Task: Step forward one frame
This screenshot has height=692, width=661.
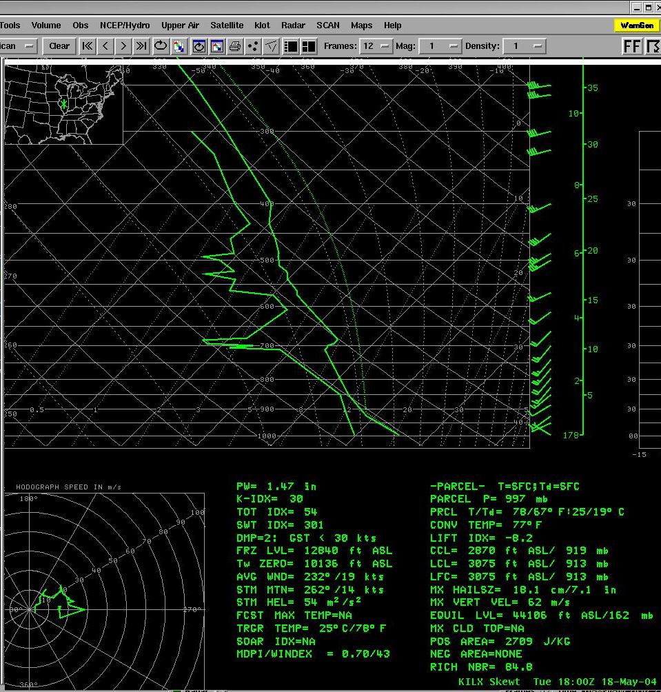Action: [123, 46]
